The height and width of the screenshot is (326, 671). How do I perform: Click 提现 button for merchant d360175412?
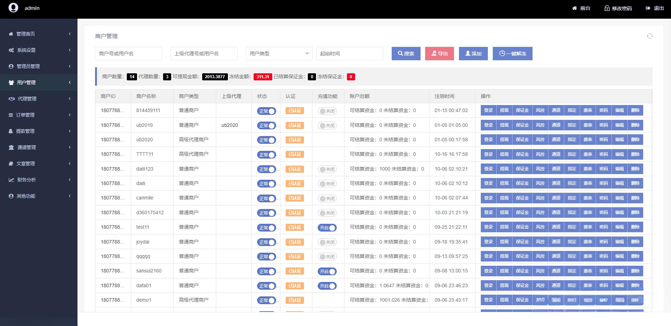coord(504,213)
